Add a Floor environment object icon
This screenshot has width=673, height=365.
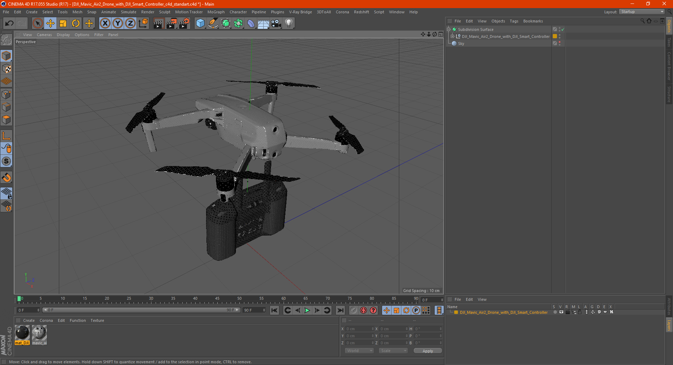(x=263, y=24)
